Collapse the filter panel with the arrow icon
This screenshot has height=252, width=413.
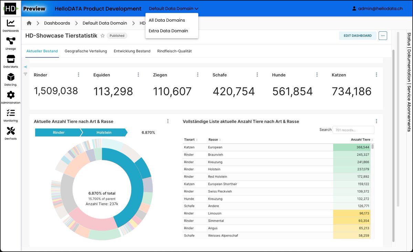click(x=25, y=67)
